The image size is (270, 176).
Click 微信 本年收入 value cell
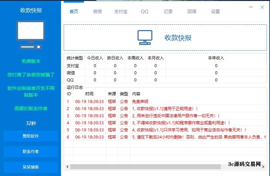(x=216, y=73)
